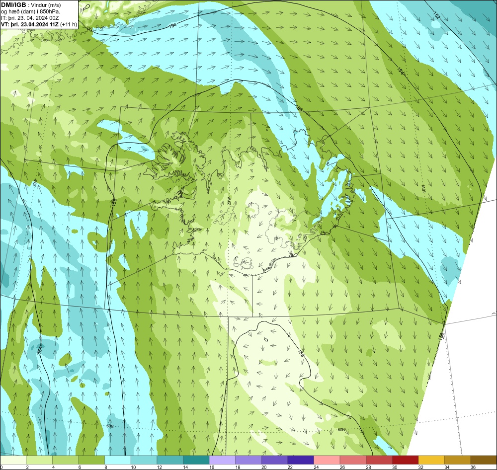Pick the green 4–6 m/s legend swatch
Viewport: 497px width, 470px height.
click(65, 460)
